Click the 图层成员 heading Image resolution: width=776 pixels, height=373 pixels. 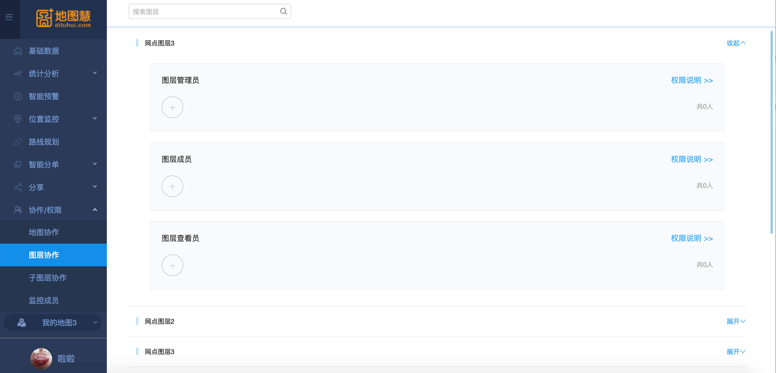click(x=177, y=159)
